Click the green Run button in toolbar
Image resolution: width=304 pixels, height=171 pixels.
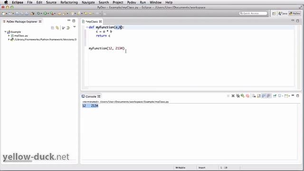click(45, 13)
